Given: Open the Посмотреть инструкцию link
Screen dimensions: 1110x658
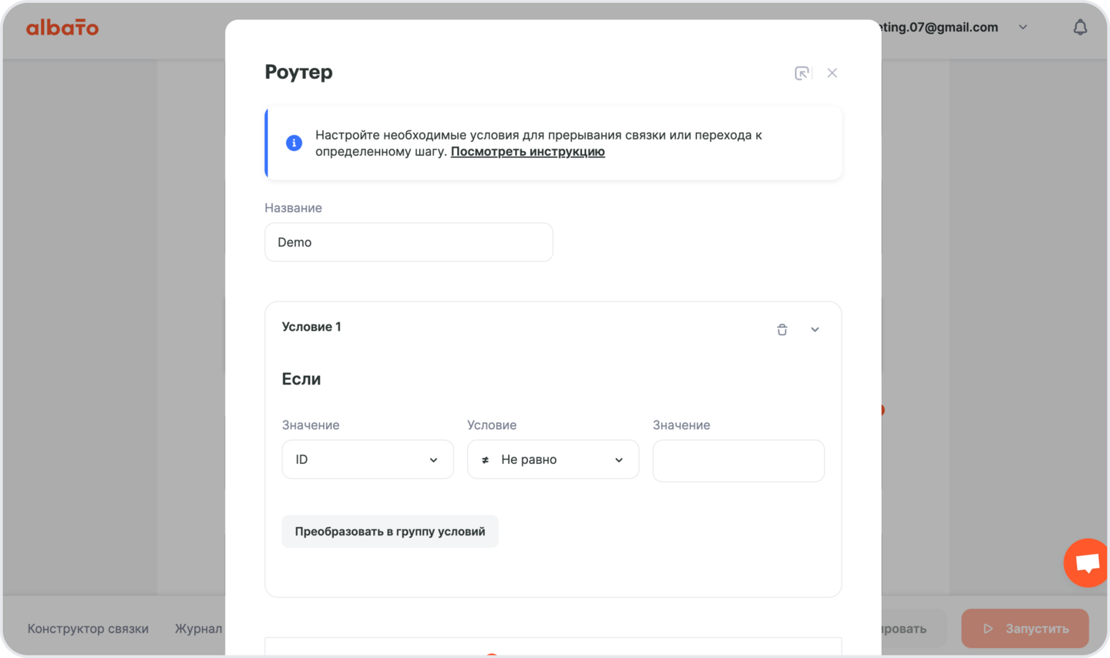Looking at the screenshot, I should (x=527, y=152).
